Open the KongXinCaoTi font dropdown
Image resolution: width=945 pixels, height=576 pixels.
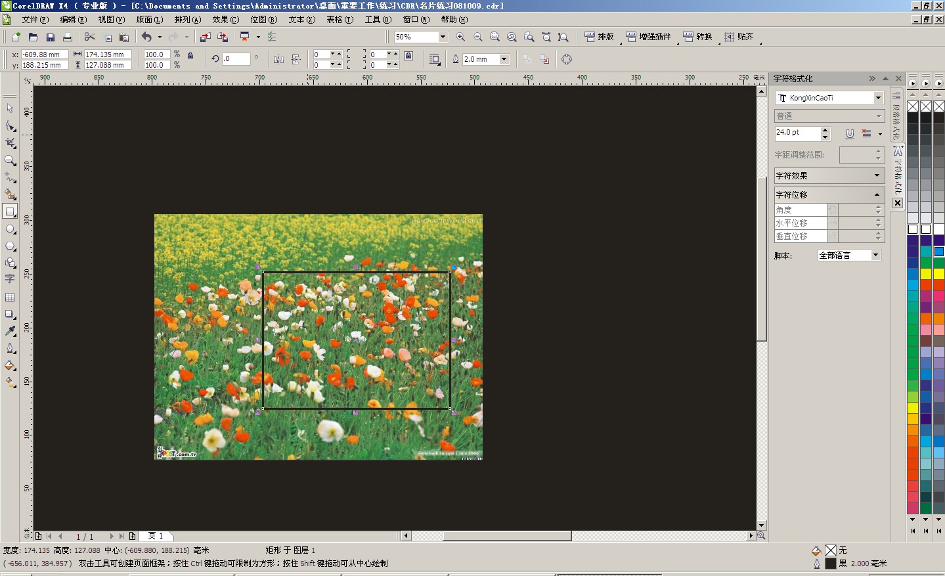pos(878,98)
